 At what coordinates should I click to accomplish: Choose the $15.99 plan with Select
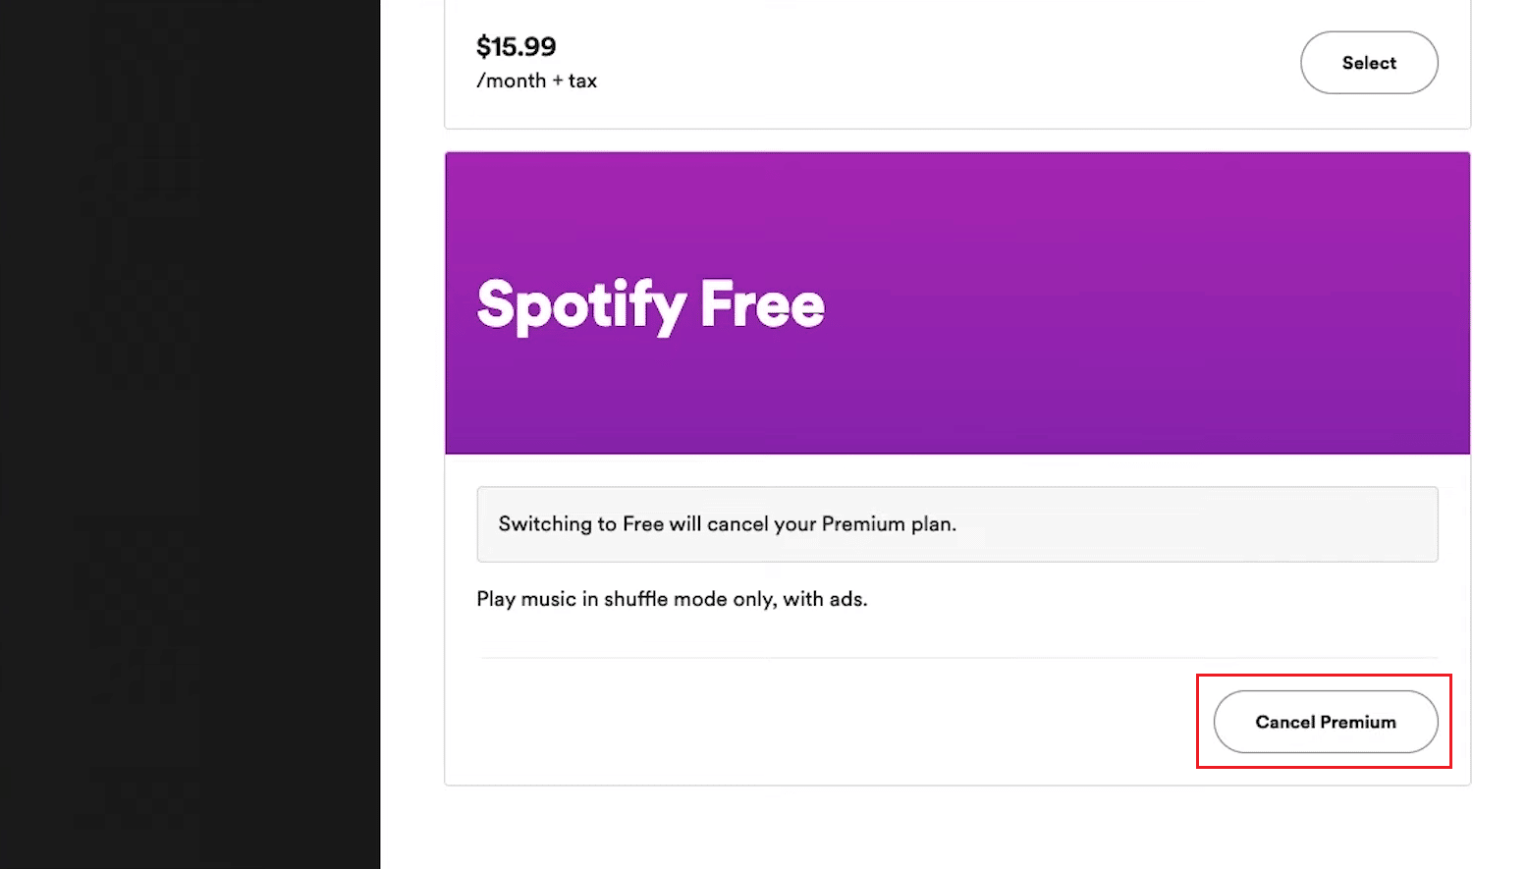(1369, 63)
